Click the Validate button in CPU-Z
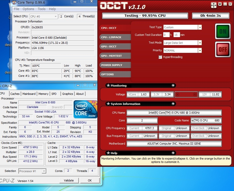 click(x=69, y=181)
